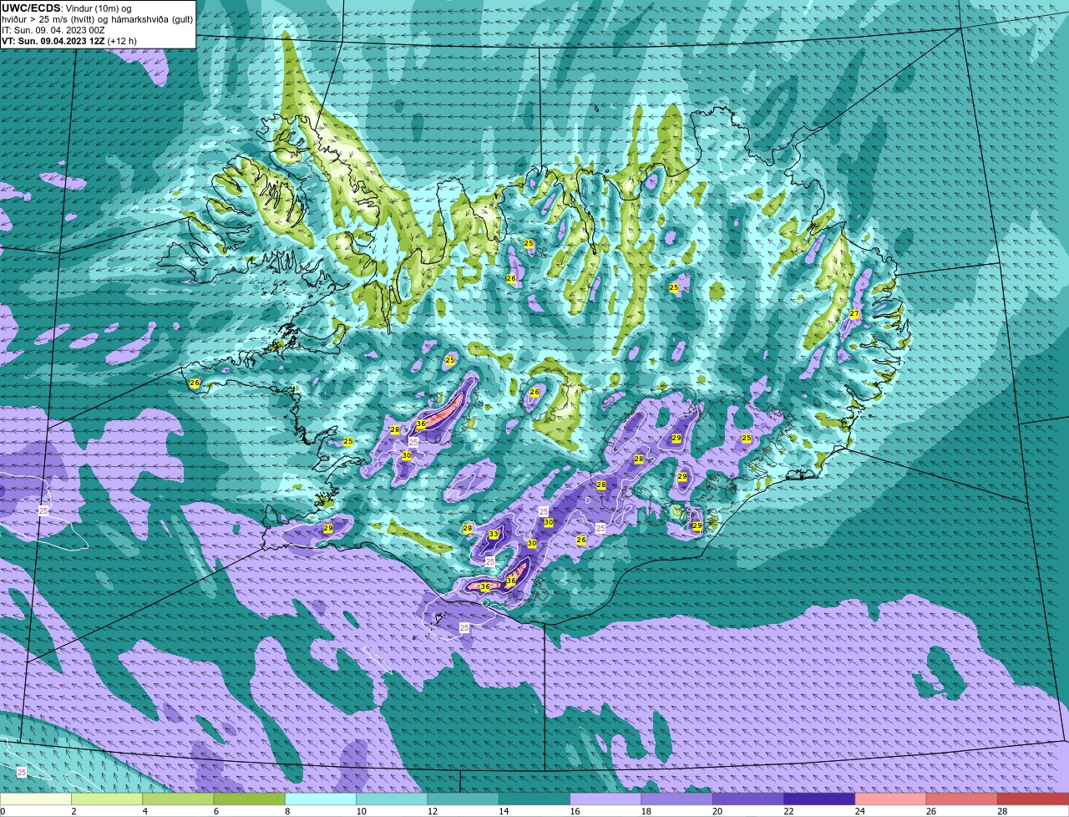Select the legend swatch between 2 and 4

tap(107, 799)
